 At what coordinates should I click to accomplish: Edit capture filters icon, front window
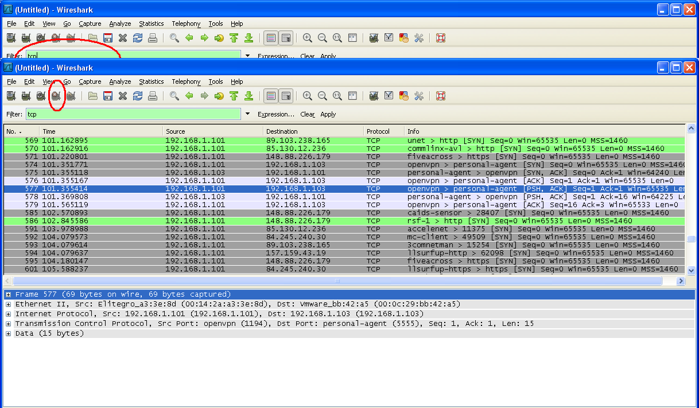pyautogui.click(x=374, y=96)
